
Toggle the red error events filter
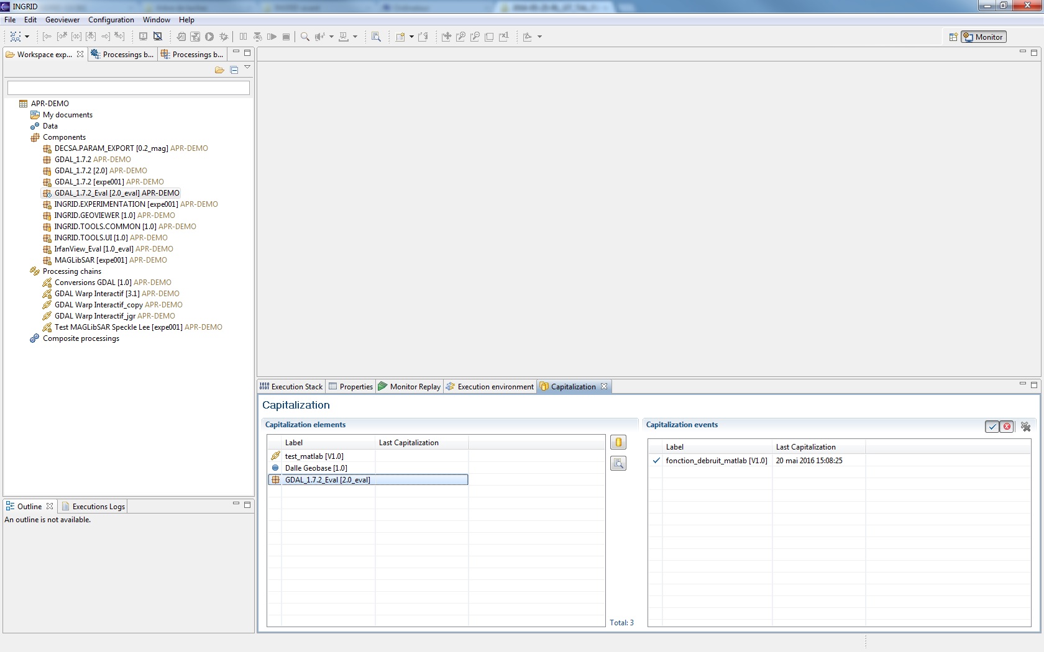point(1007,427)
